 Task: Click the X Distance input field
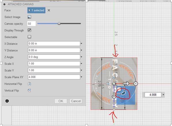click(x=54, y=44)
